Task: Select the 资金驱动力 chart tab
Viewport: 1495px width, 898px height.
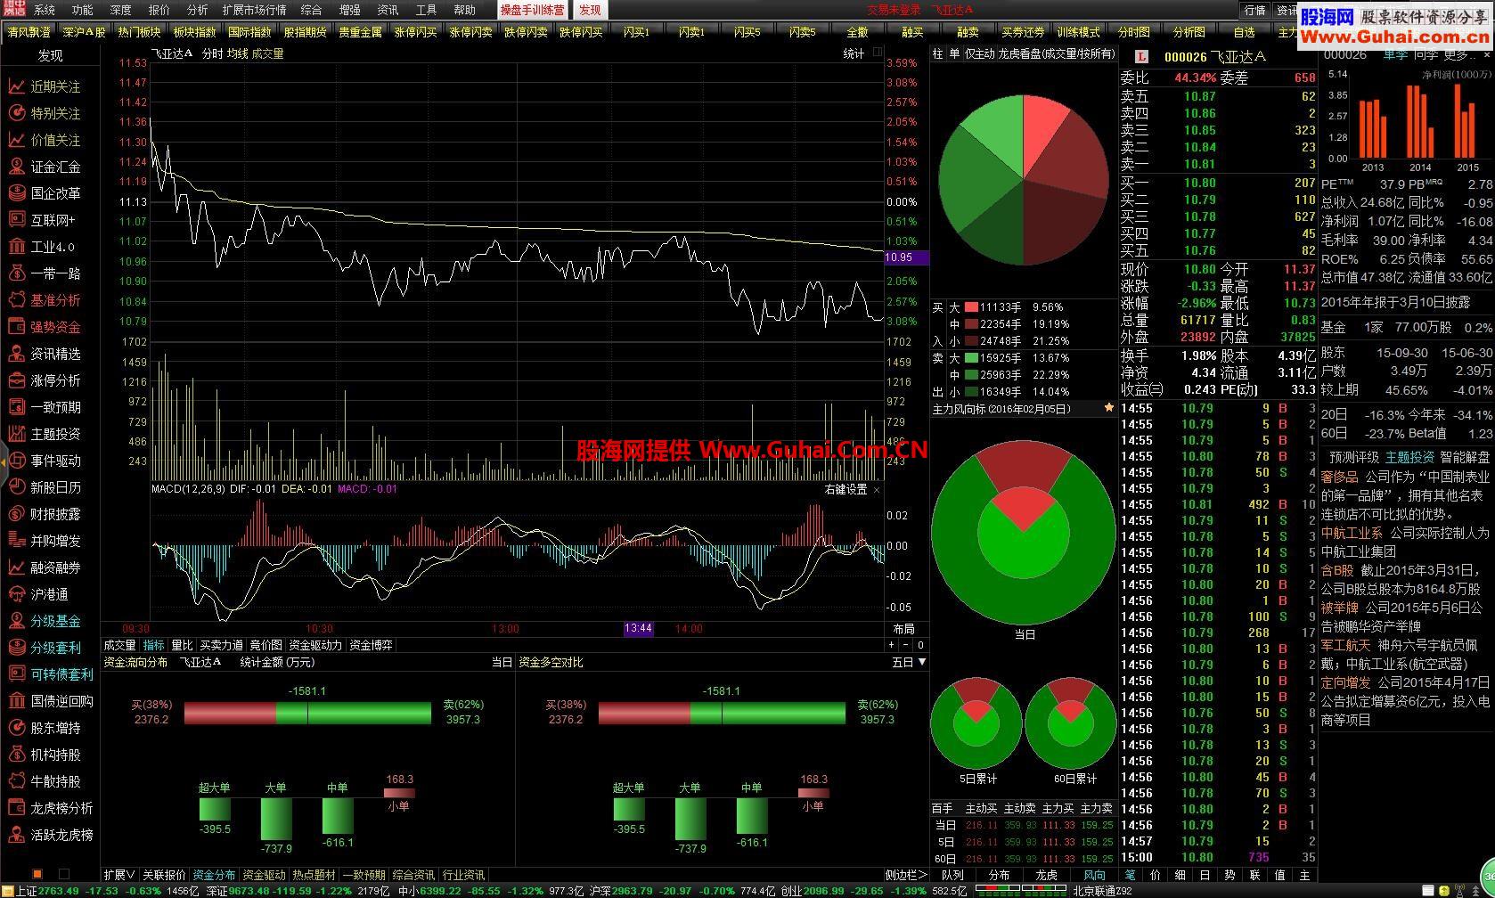Action: pyautogui.click(x=315, y=645)
